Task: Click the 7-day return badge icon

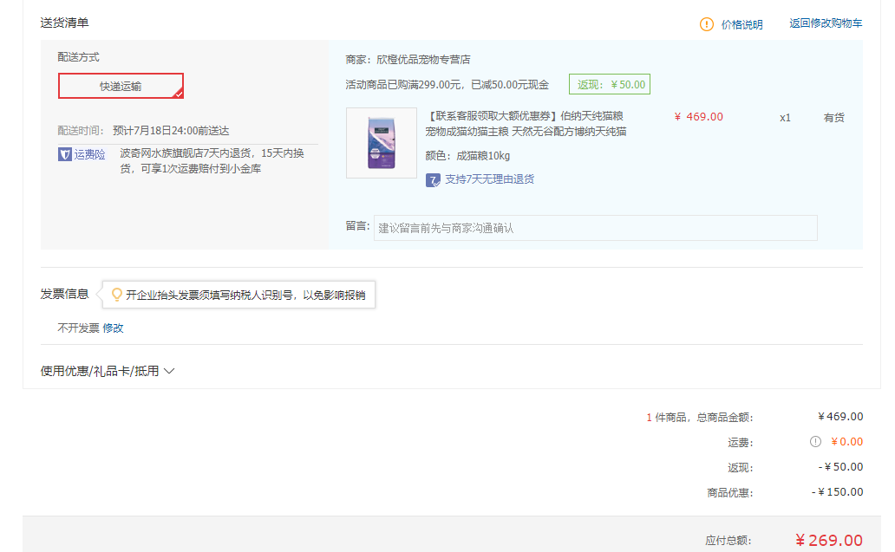Action: [x=433, y=180]
